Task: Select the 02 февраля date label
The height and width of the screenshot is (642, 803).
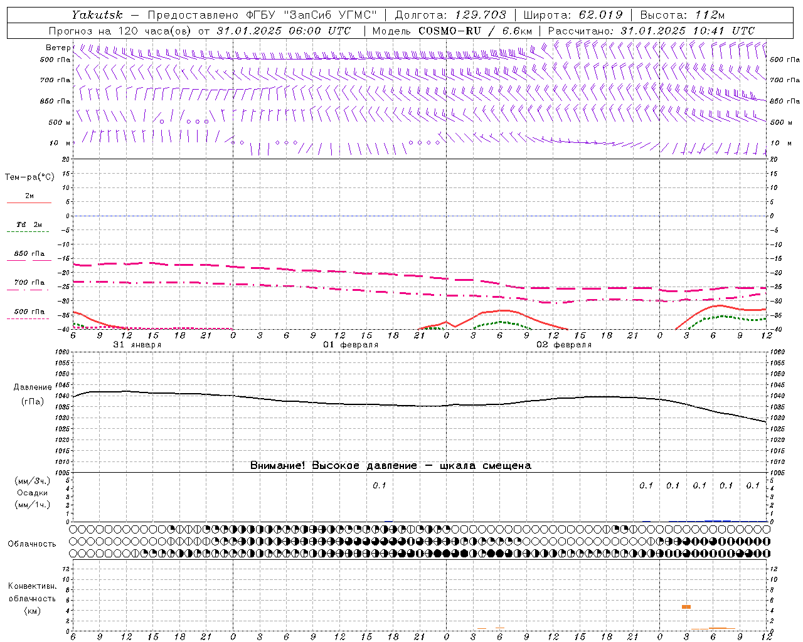Action: pyautogui.click(x=564, y=345)
